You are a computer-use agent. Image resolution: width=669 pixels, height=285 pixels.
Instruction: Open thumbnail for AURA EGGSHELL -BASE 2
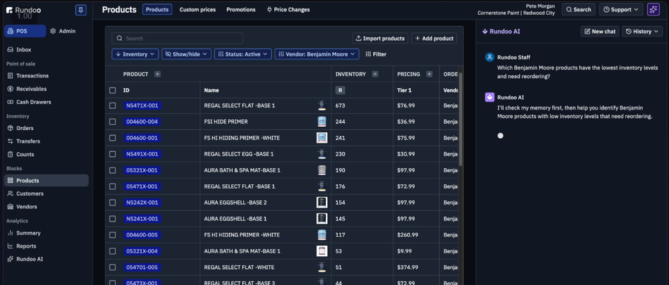coord(322,202)
